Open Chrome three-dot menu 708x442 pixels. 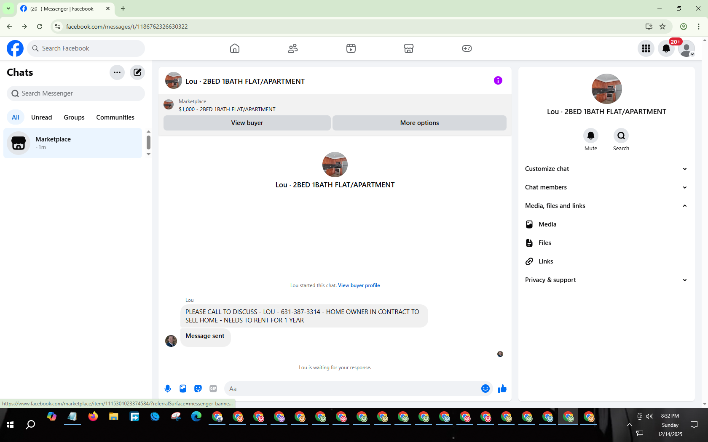coord(699,27)
